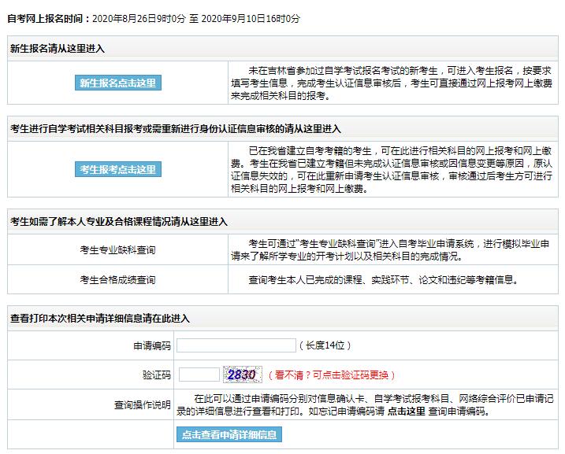Select the 验证码 field label
The width and height of the screenshot is (565, 454).
coord(156,375)
